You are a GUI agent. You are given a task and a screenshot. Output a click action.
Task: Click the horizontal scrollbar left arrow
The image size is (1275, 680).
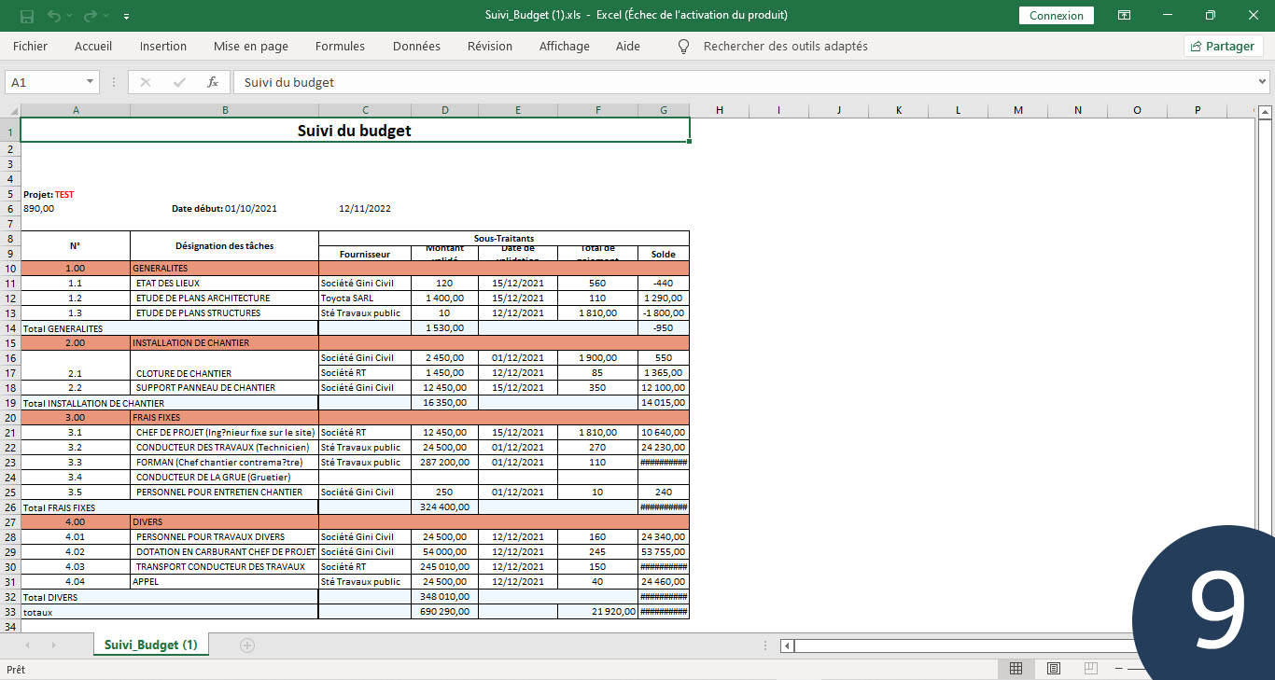click(x=788, y=645)
